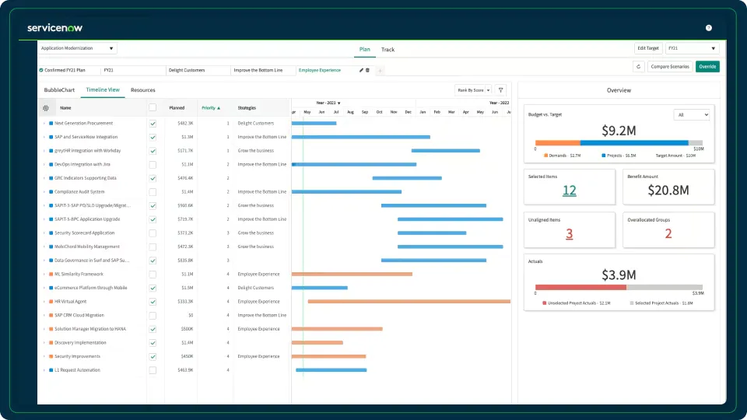Open the Rank By Score dropdown
This screenshot has width=747, height=420.
[x=474, y=90]
